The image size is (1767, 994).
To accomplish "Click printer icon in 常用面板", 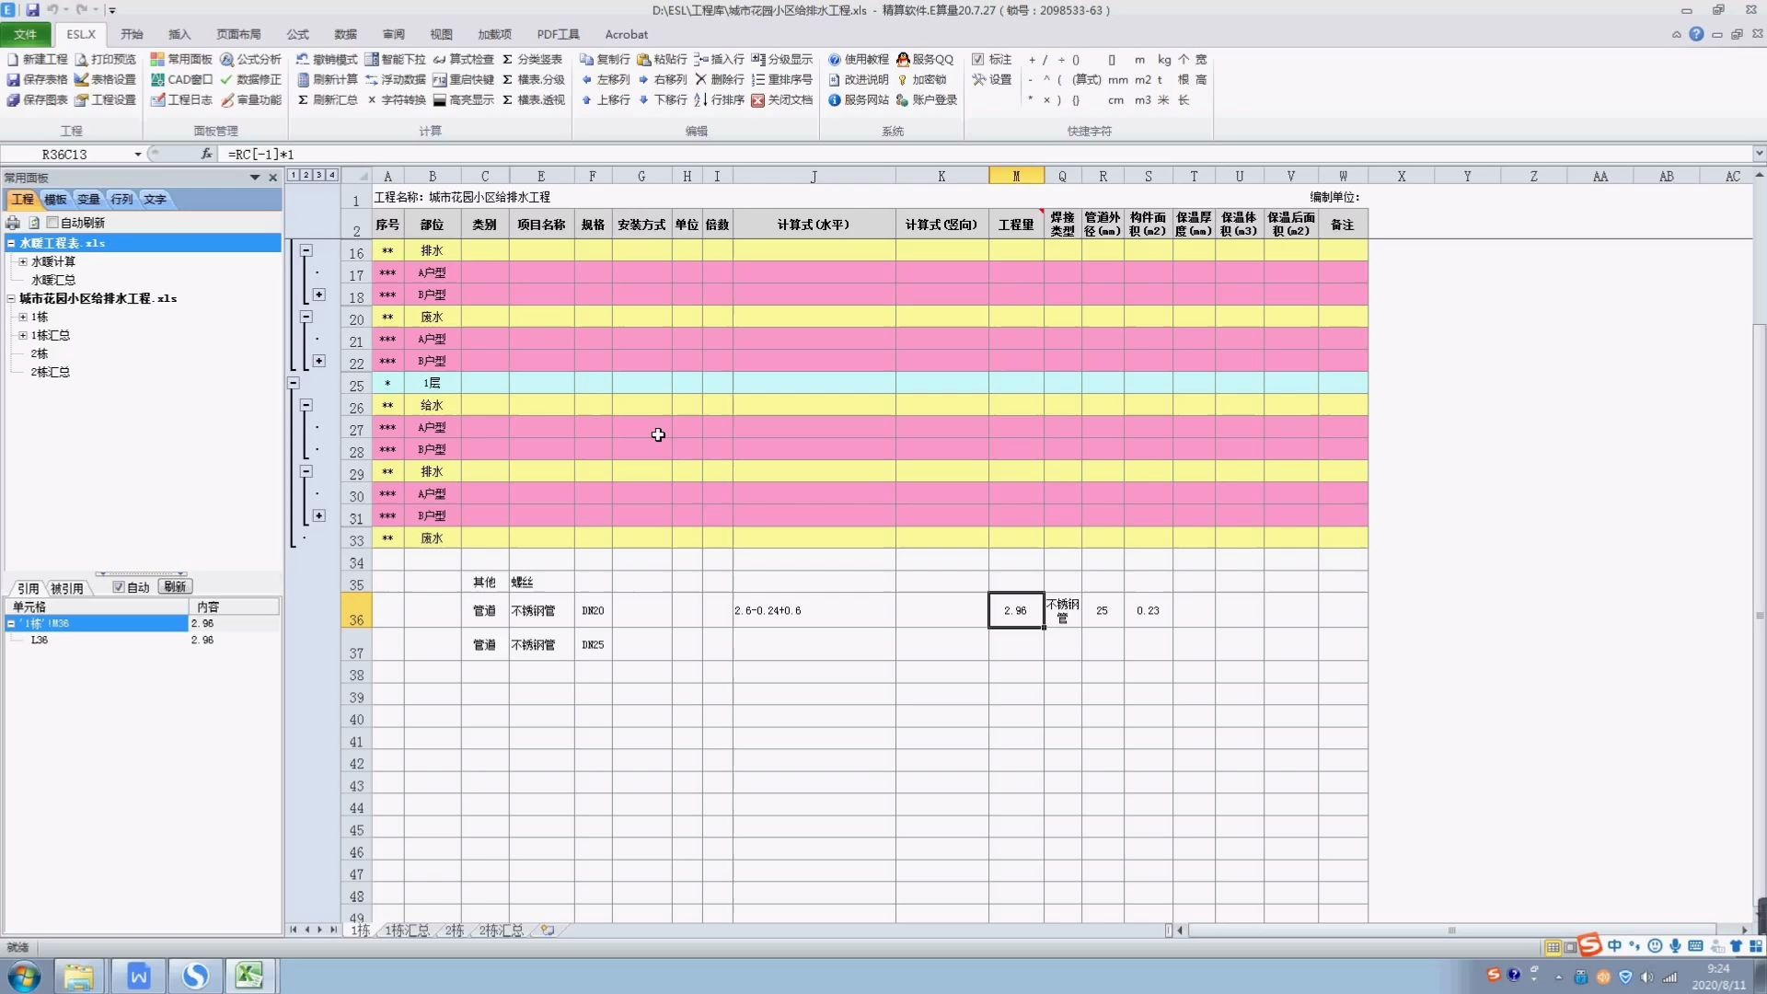I will coord(13,223).
